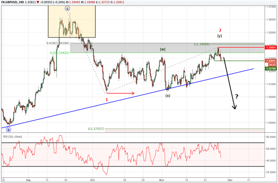Screen dimensions: 278x183
Task: Select the black downward projection arrow
Action: (229, 83)
